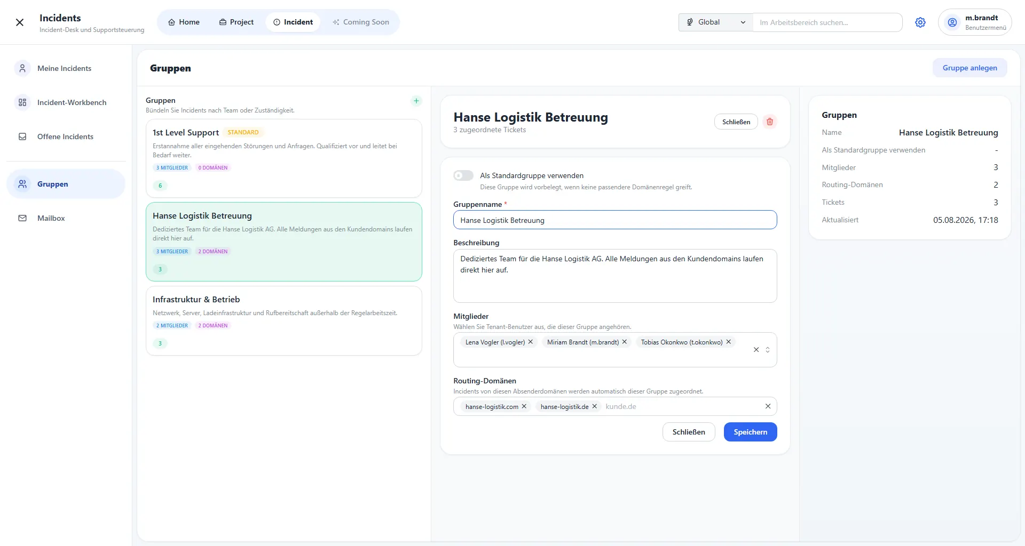Click the Schließen button in the group header
The image size is (1025, 546).
click(736, 122)
